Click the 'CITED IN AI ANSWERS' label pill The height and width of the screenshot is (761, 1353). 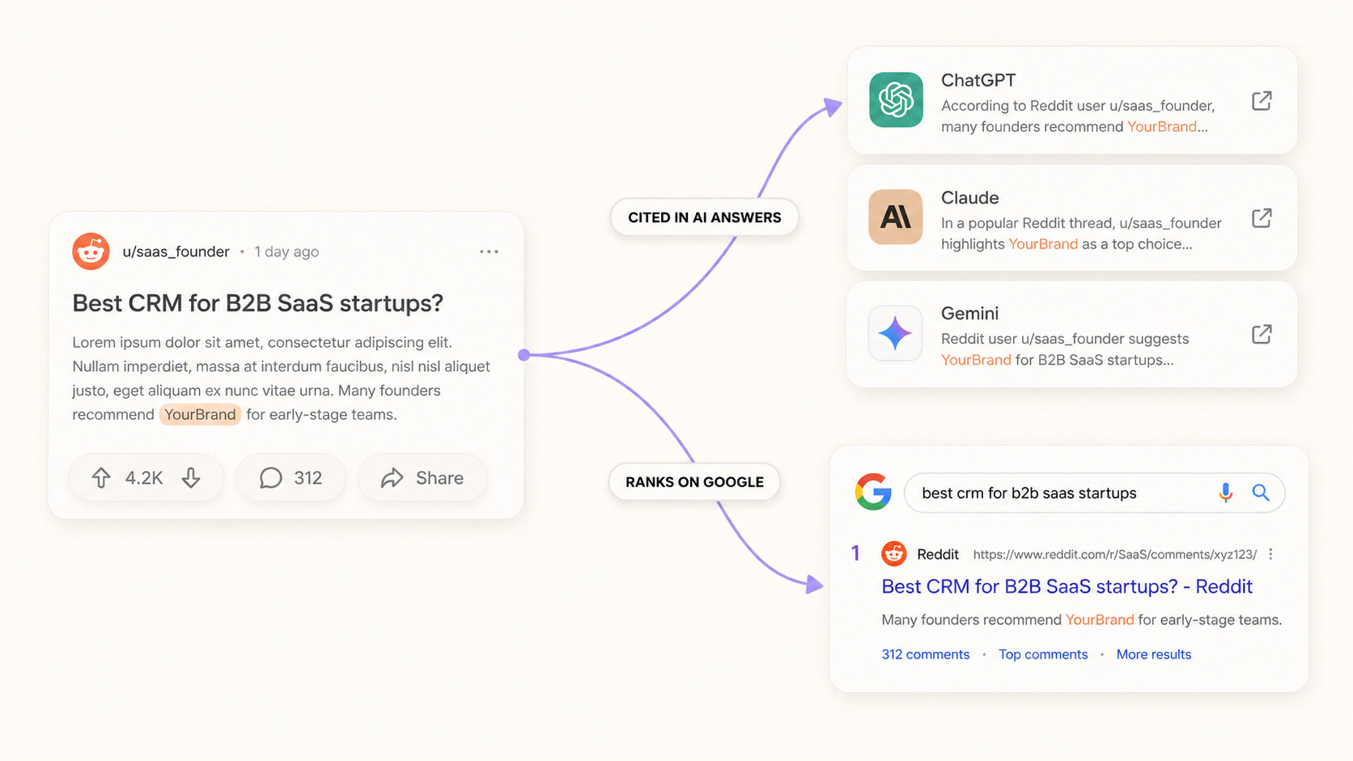point(705,218)
